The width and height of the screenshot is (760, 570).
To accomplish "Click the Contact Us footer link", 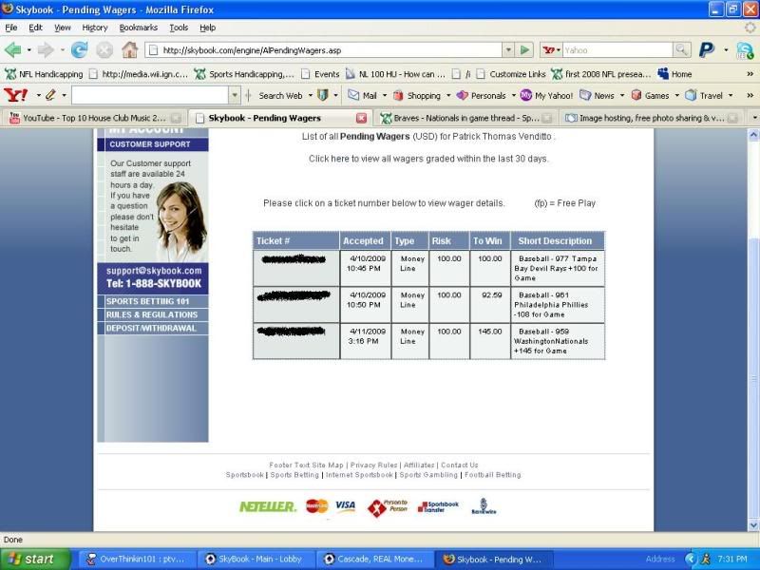I will tap(460, 465).
